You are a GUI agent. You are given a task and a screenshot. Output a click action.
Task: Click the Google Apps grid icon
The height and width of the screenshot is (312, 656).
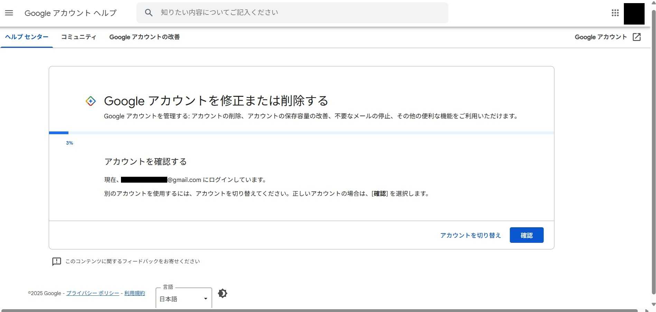point(615,13)
